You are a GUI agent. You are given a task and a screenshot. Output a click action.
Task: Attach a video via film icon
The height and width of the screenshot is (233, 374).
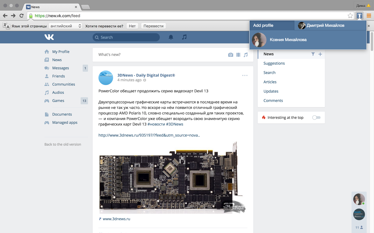pos(238,55)
